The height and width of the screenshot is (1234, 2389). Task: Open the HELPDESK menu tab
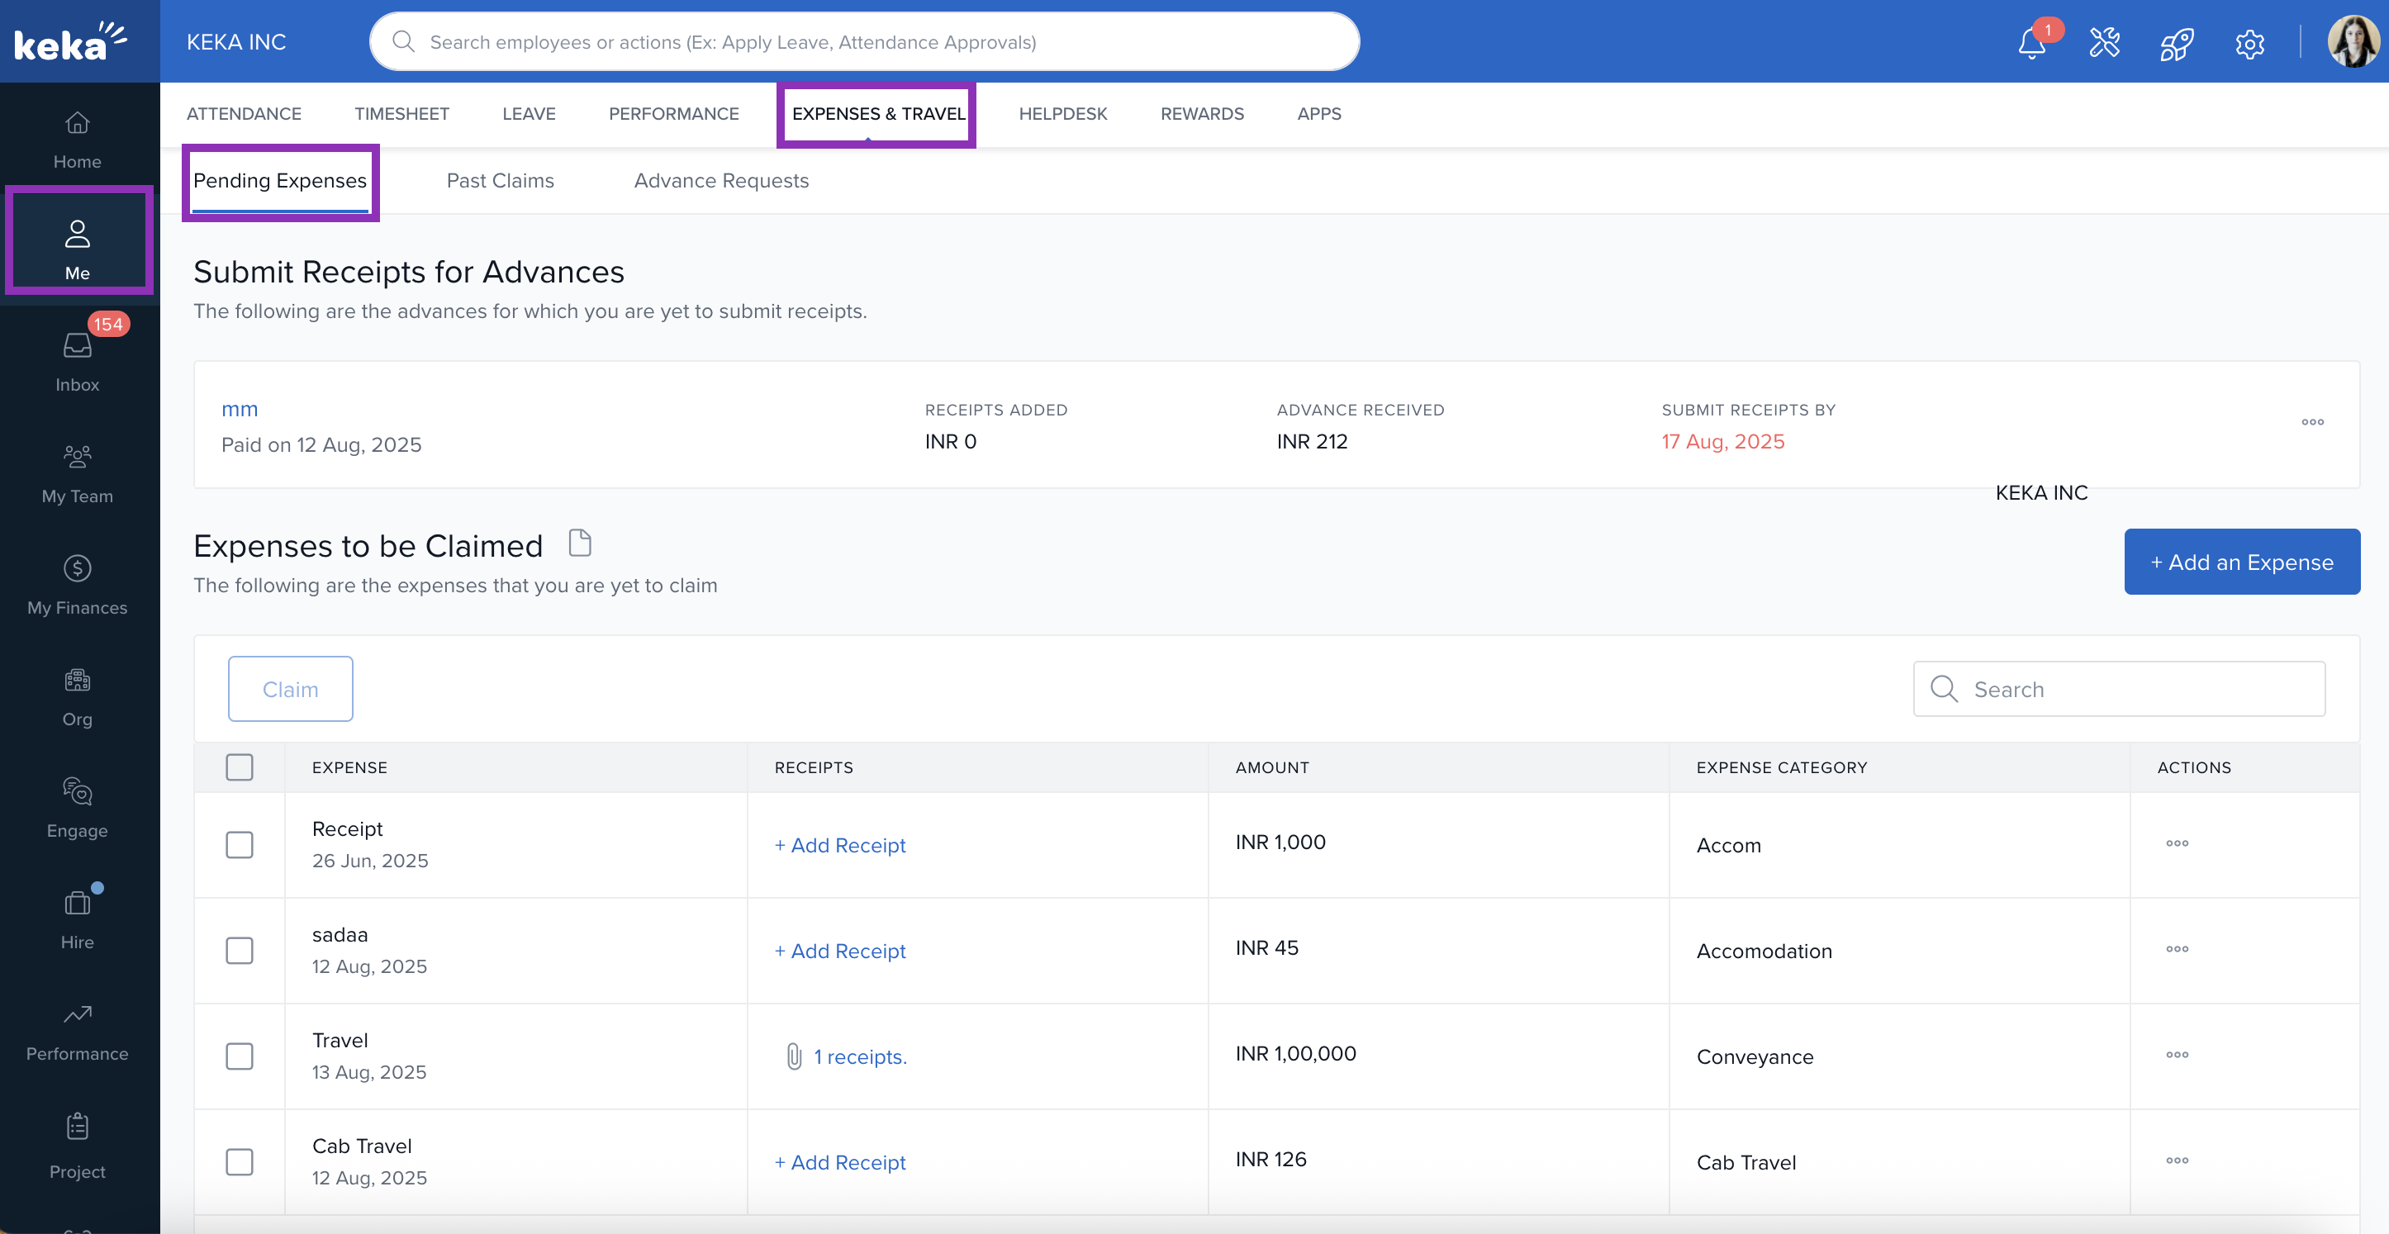click(x=1063, y=113)
